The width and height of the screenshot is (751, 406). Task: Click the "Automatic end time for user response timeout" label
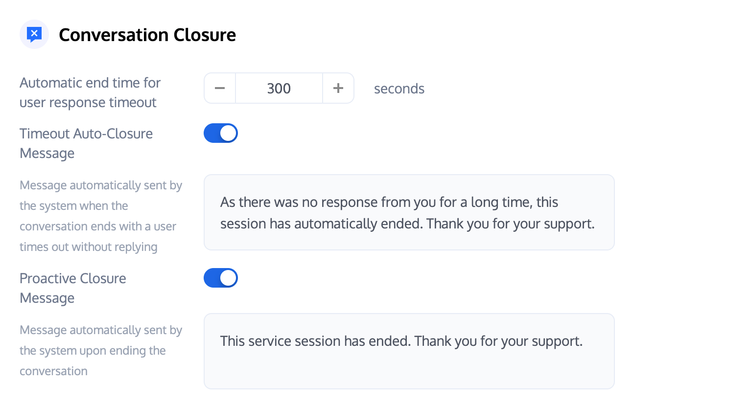coord(90,92)
